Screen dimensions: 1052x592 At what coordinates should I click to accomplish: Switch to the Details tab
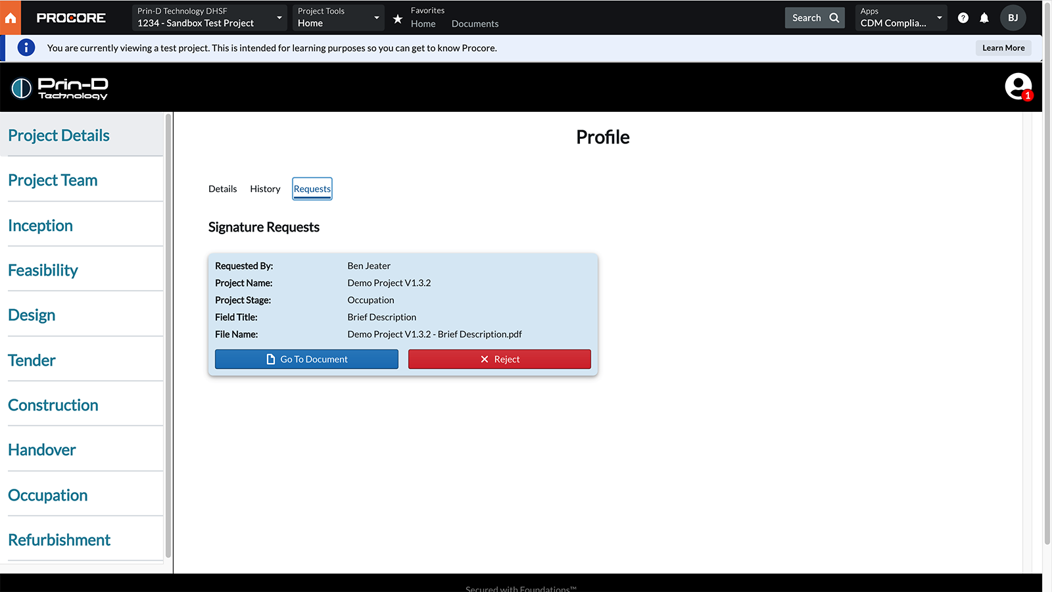[222, 189]
